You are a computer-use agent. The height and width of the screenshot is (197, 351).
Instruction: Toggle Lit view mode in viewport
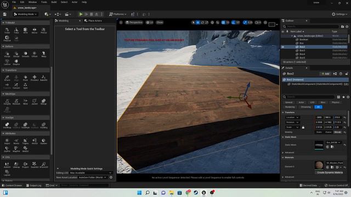[x=149, y=22]
